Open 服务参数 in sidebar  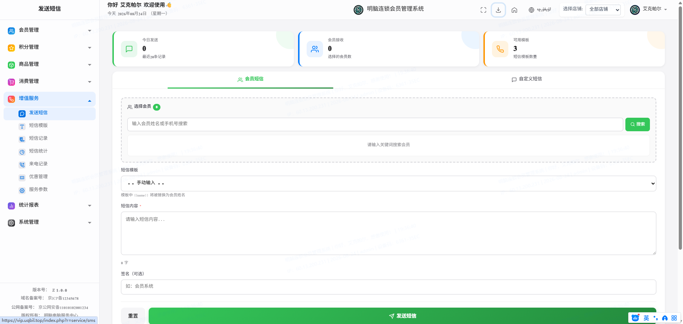click(x=38, y=190)
